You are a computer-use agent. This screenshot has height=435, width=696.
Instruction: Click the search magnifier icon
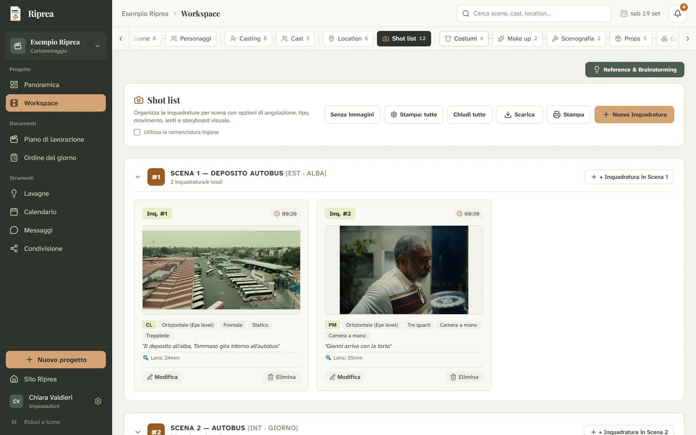pyautogui.click(x=466, y=13)
